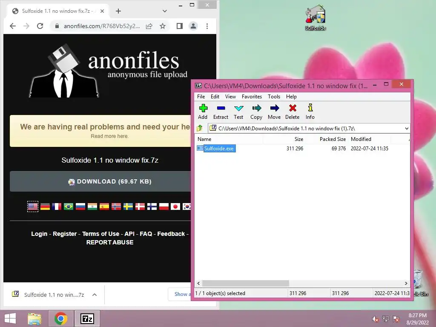
Task: Open the REPORT ABUSE link
Action: (x=110, y=242)
